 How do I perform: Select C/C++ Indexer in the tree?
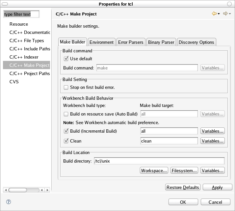[x=24, y=57]
